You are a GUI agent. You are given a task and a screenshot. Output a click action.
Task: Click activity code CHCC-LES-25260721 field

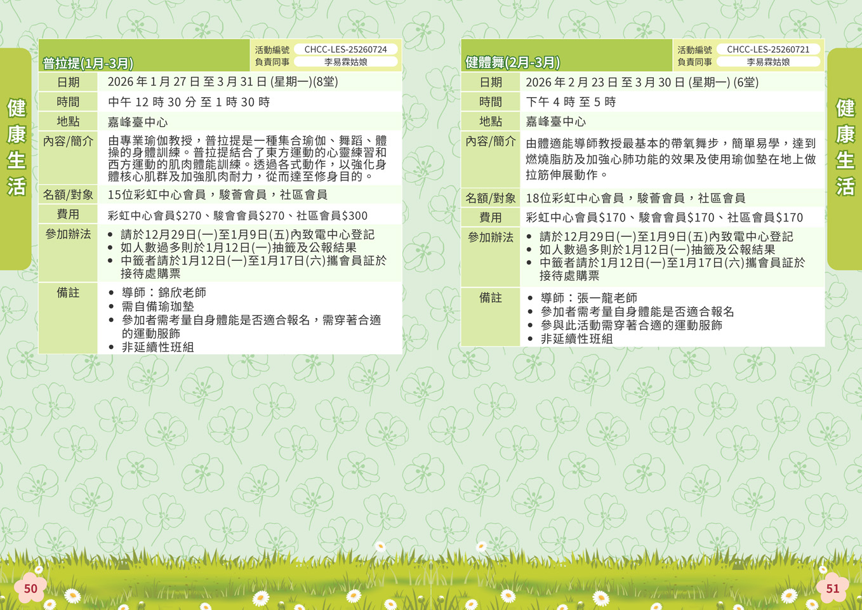click(x=767, y=50)
